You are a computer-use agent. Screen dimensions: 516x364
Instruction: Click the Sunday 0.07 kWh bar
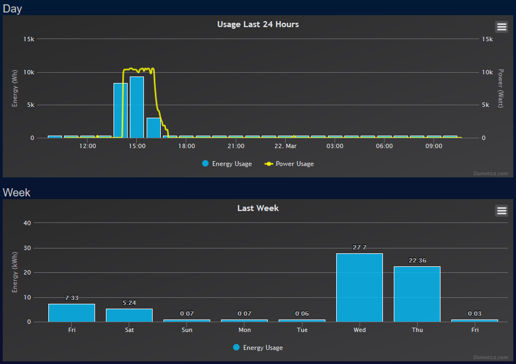186,321
